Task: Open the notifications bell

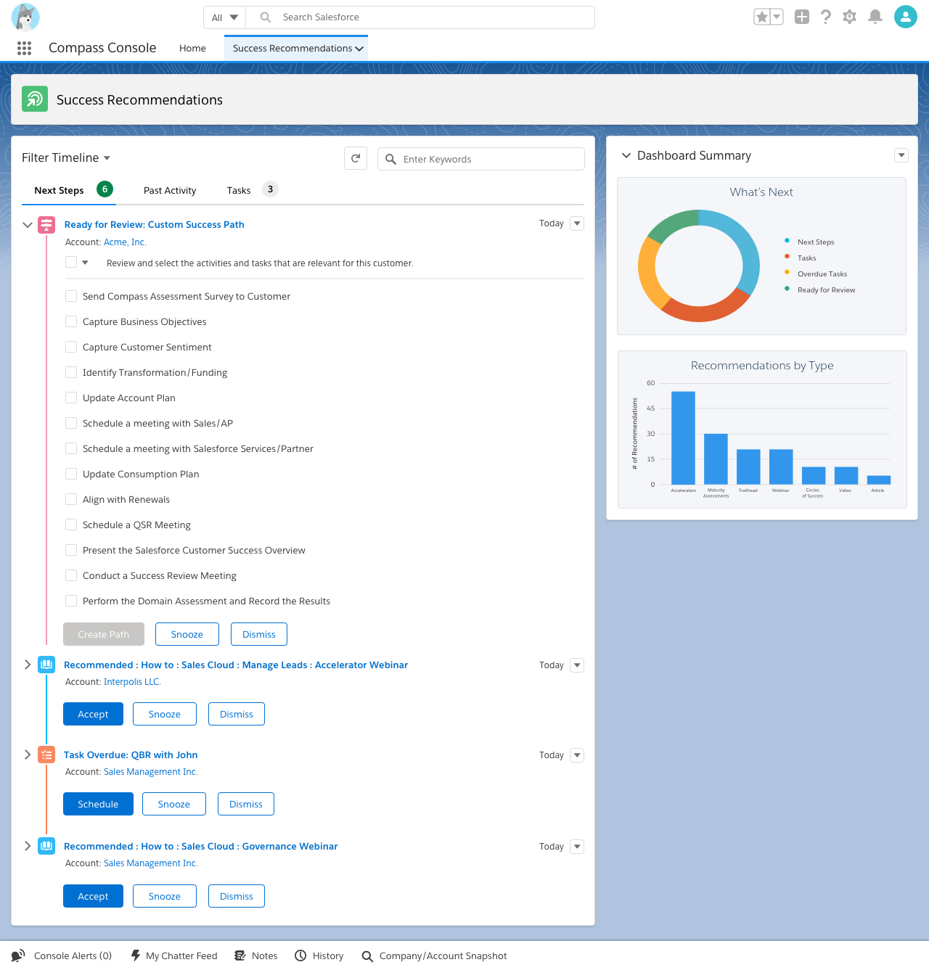Action: (x=876, y=17)
